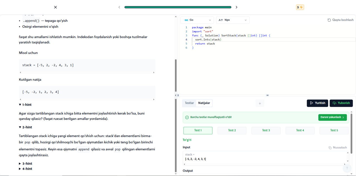356x176 pixels.
Task: Click the 'return stack' code line
Action: [x=205, y=44]
